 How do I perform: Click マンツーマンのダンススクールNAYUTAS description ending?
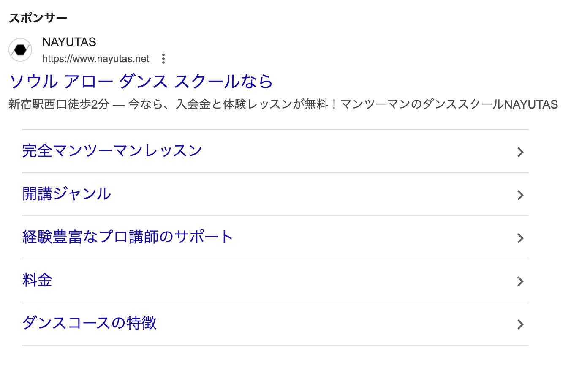coord(449,104)
